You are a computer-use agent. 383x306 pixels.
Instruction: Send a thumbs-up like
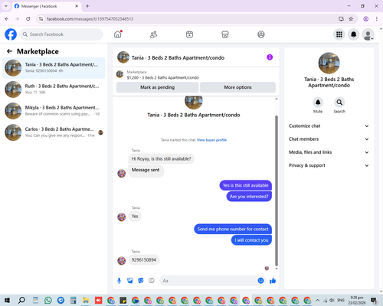pos(273,281)
